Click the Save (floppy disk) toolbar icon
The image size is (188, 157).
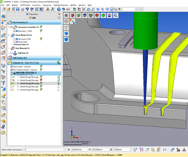click(x=18, y=9)
